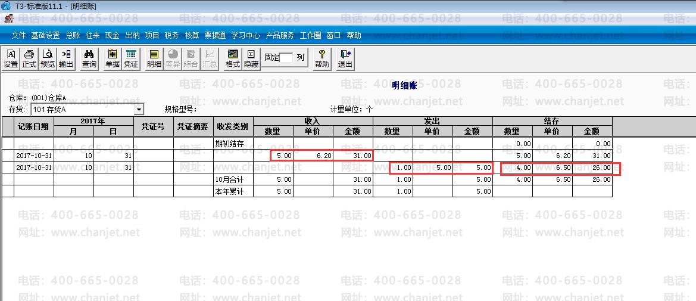Open the 帮助 menu in menu bar
Screen dimensions: 696x301
pyautogui.click(x=354, y=36)
